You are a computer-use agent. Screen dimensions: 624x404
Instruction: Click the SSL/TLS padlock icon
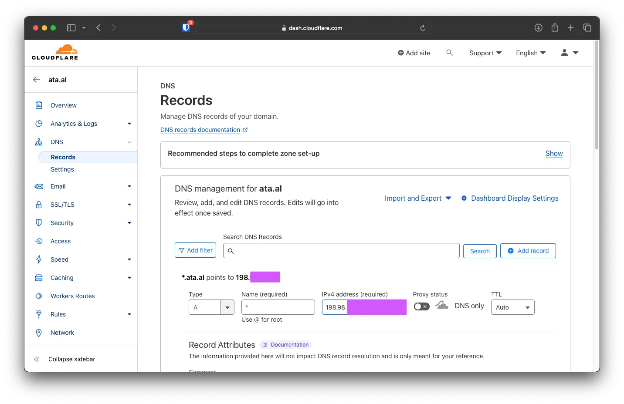[39, 205]
